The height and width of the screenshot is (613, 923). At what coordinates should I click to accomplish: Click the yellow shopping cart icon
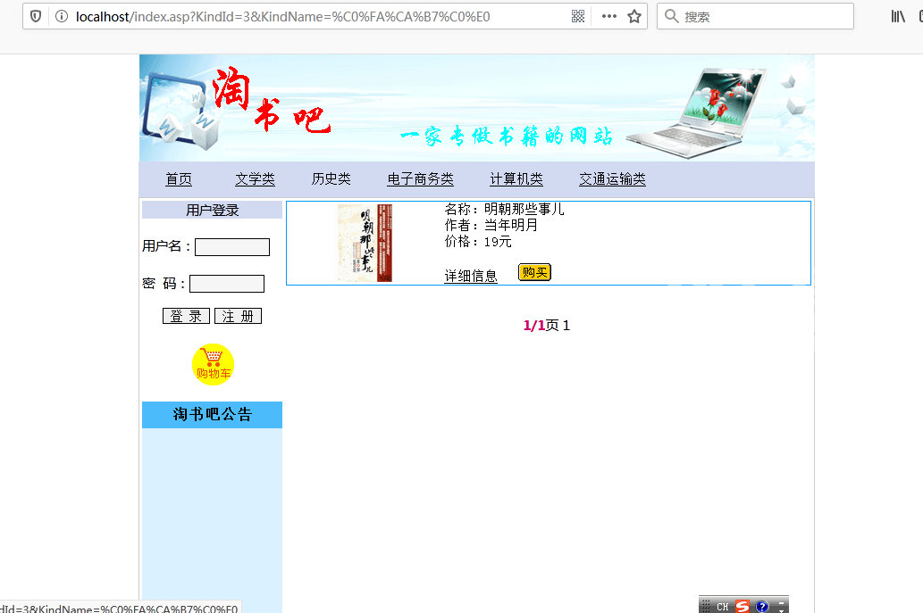(213, 364)
